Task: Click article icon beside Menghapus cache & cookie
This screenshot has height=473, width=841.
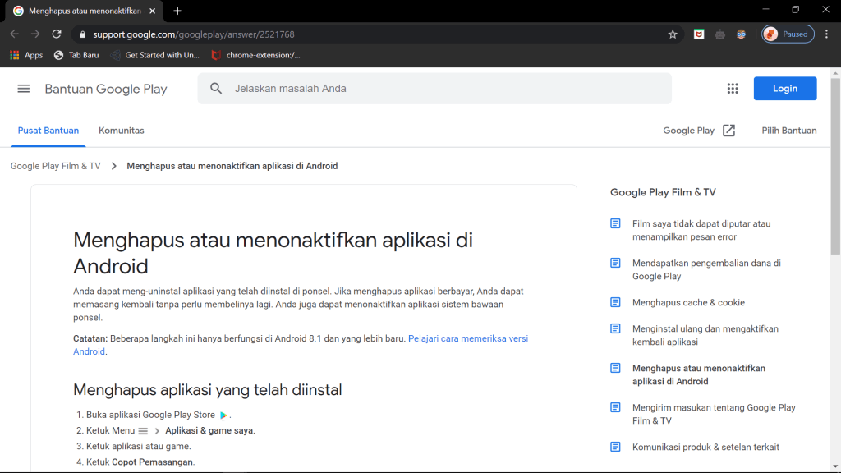Action: 615,302
